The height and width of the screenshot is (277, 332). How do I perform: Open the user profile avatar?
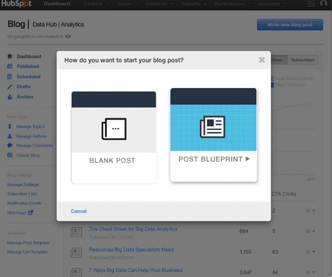tap(324, 3)
